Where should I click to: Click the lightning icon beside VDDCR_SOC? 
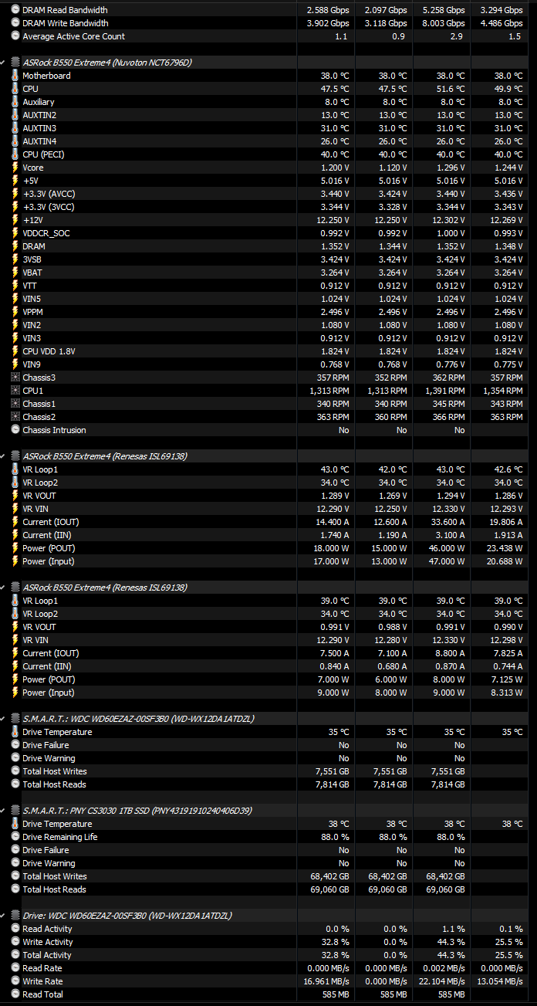click(x=15, y=233)
